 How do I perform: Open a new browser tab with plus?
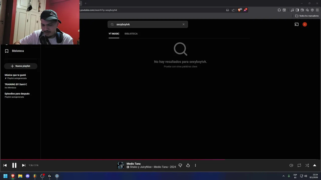click(x=86, y=3)
